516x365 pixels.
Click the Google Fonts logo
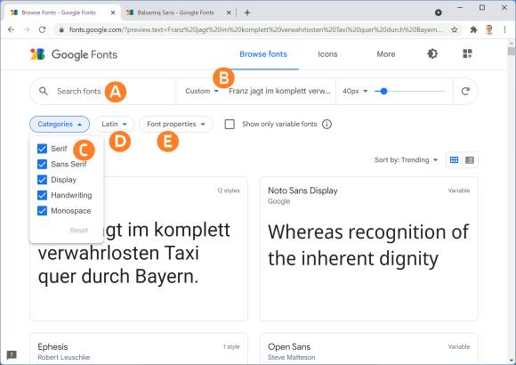click(74, 54)
